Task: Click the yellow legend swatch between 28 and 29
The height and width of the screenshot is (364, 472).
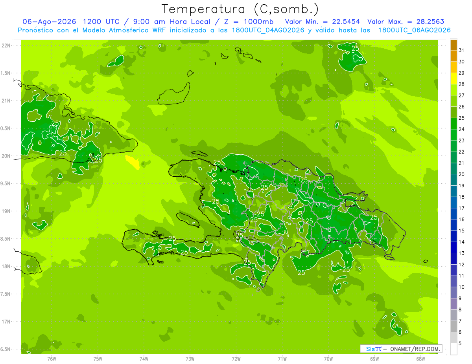Action: (x=454, y=79)
